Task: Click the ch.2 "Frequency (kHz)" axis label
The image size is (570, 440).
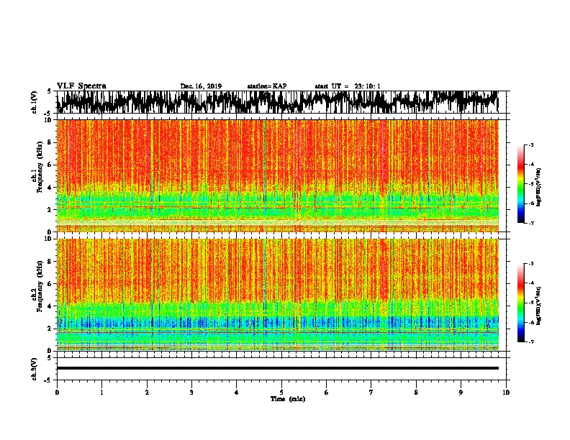Action: [x=40, y=286]
